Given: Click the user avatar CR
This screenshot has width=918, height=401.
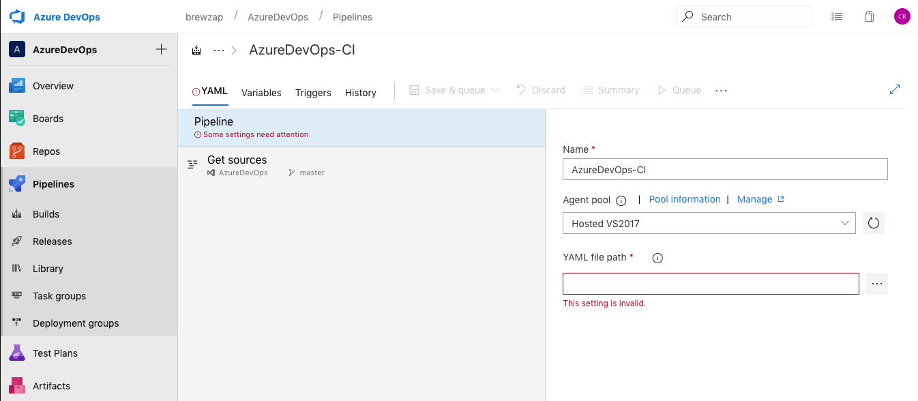Looking at the screenshot, I should 902,17.
